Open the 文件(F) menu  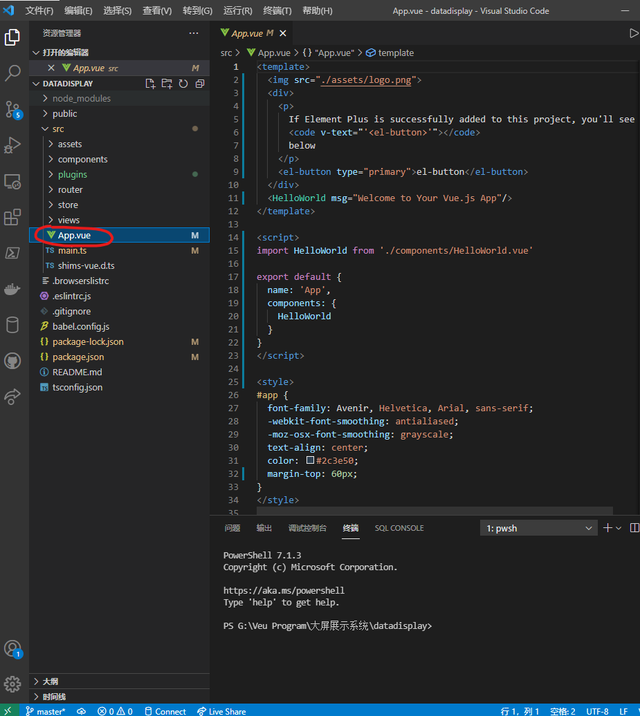click(39, 10)
